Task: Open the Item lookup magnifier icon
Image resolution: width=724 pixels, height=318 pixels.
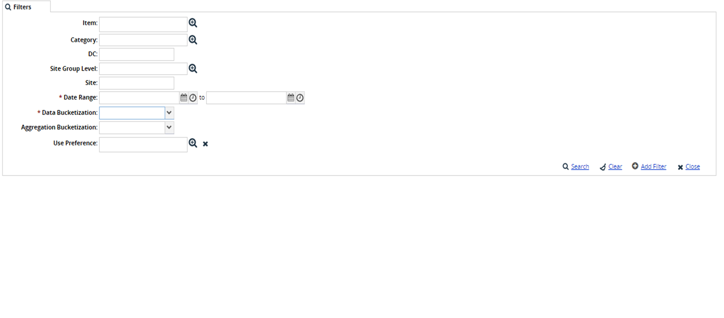Action: [193, 23]
